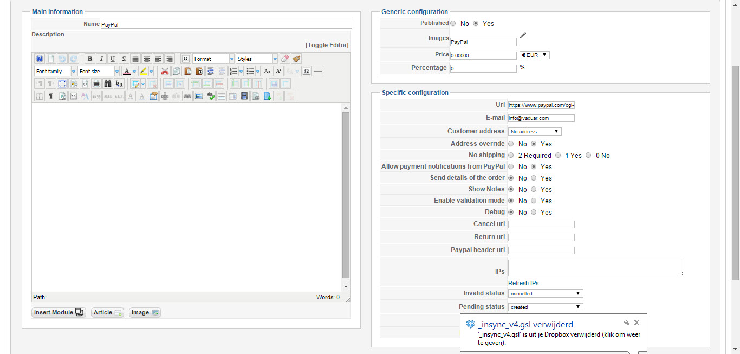The image size is (740, 354).
Task: Open Find with the binoculars icon
Action: [108, 83]
